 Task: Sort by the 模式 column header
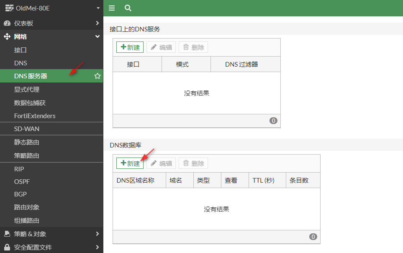click(186, 65)
